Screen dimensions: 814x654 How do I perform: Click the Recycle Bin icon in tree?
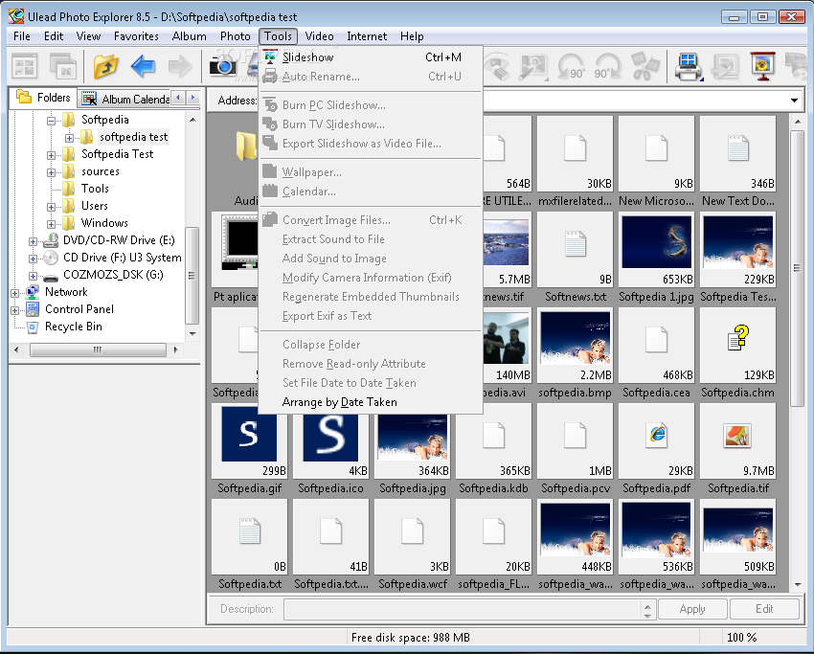point(33,327)
